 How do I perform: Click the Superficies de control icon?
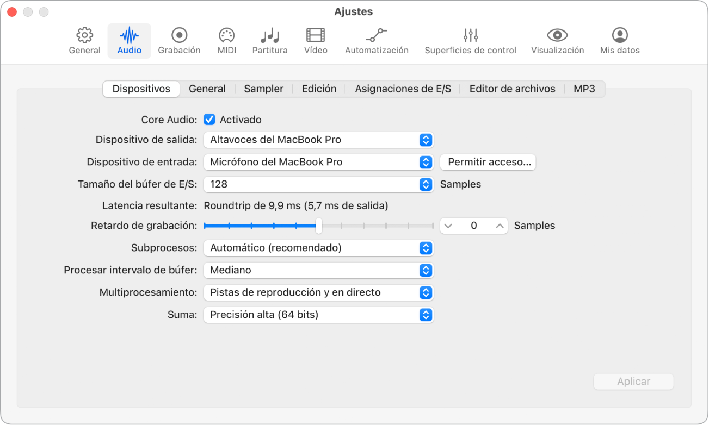(470, 40)
